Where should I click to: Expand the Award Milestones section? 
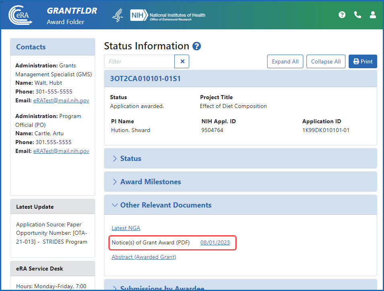pyautogui.click(x=241, y=181)
